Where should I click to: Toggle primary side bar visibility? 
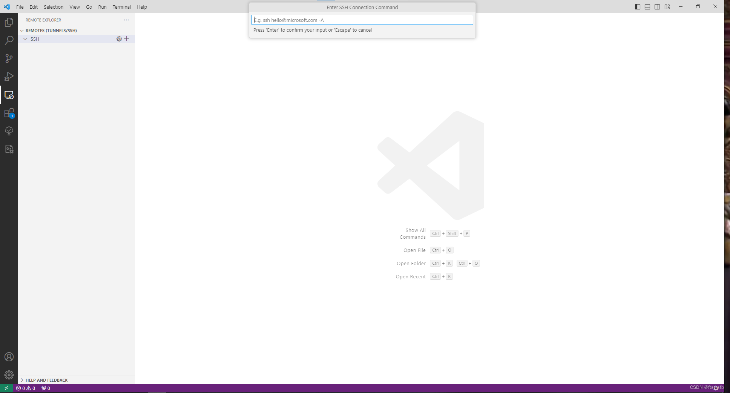click(x=638, y=7)
